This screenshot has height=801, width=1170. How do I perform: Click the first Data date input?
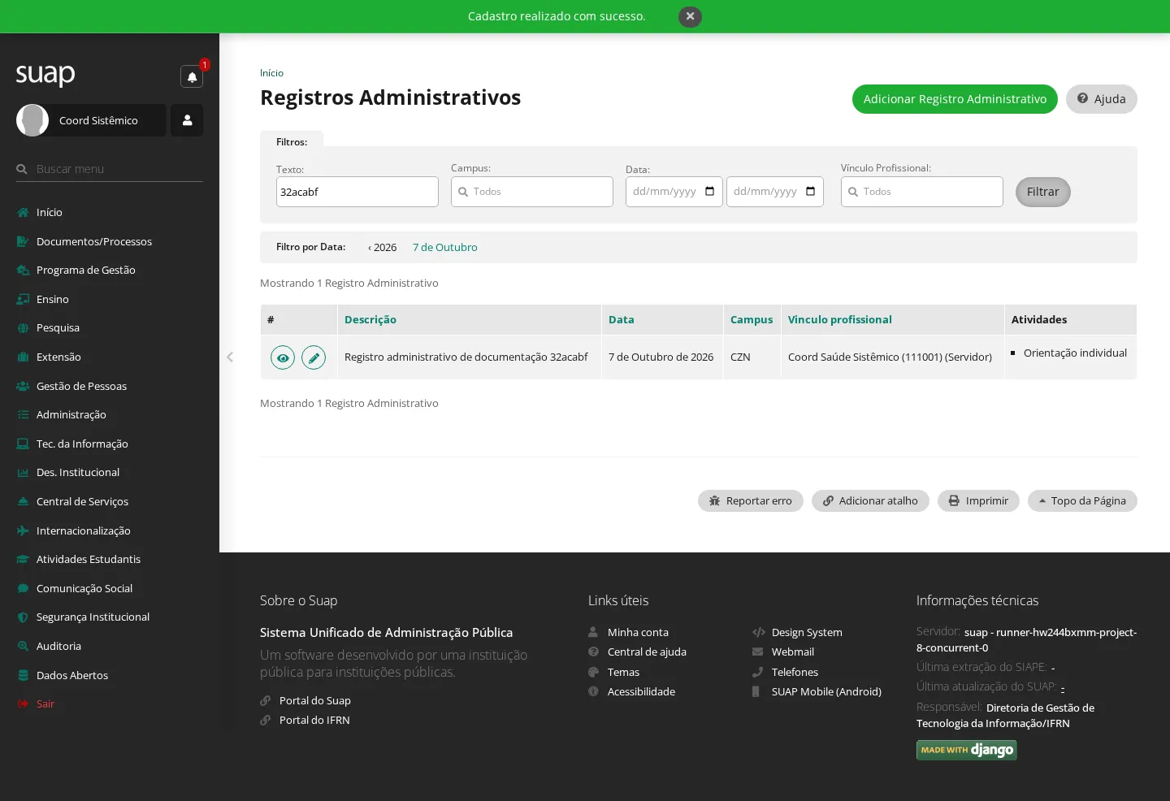(674, 192)
